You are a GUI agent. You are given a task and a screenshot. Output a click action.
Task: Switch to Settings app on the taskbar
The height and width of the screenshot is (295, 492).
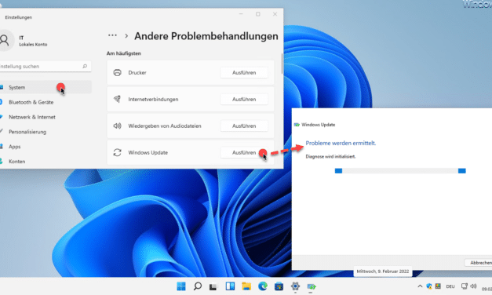[x=295, y=286]
